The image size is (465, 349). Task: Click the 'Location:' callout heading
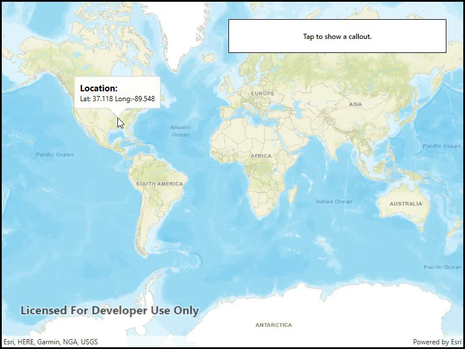[99, 88]
